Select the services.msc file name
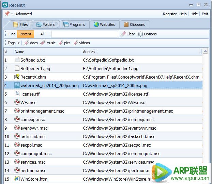This screenshot has height=184, width=212. (33, 162)
